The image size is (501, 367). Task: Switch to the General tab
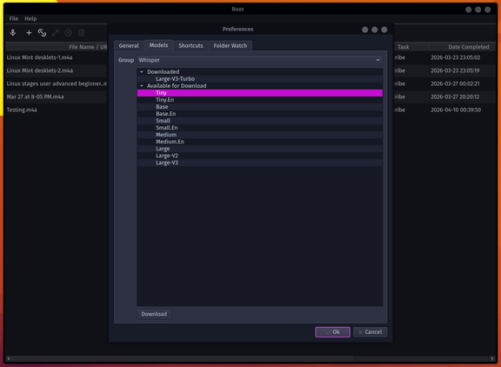(x=129, y=46)
